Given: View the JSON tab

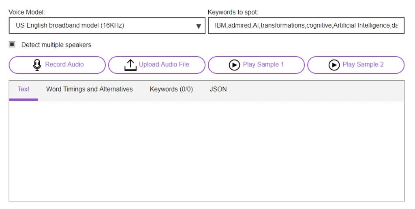Looking at the screenshot, I should pyautogui.click(x=218, y=90).
